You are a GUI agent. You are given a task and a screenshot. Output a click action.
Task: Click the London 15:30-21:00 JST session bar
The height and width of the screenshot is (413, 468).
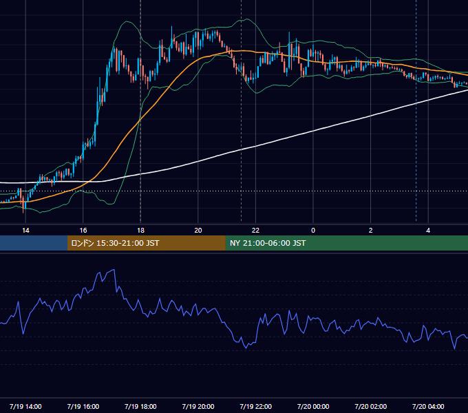pos(146,243)
